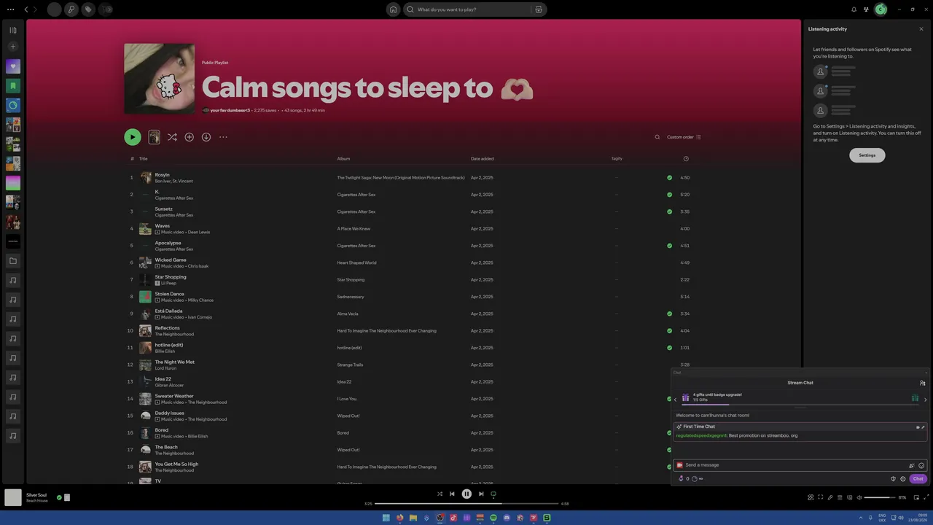Toggle the saved checkmark for Está Dañada

coord(669,314)
